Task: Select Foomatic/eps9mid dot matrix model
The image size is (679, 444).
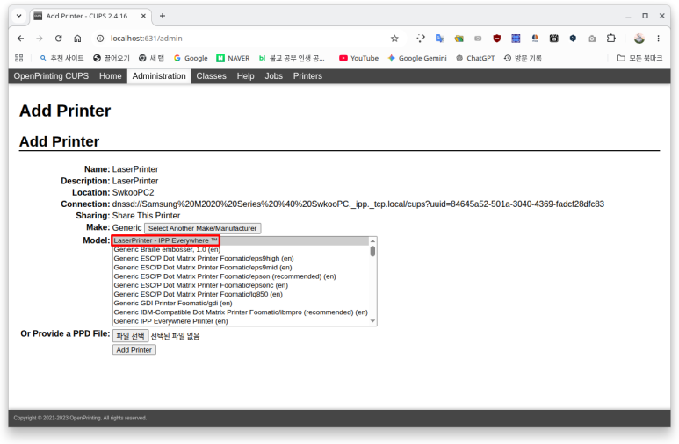Action: pyautogui.click(x=241, y=268)
